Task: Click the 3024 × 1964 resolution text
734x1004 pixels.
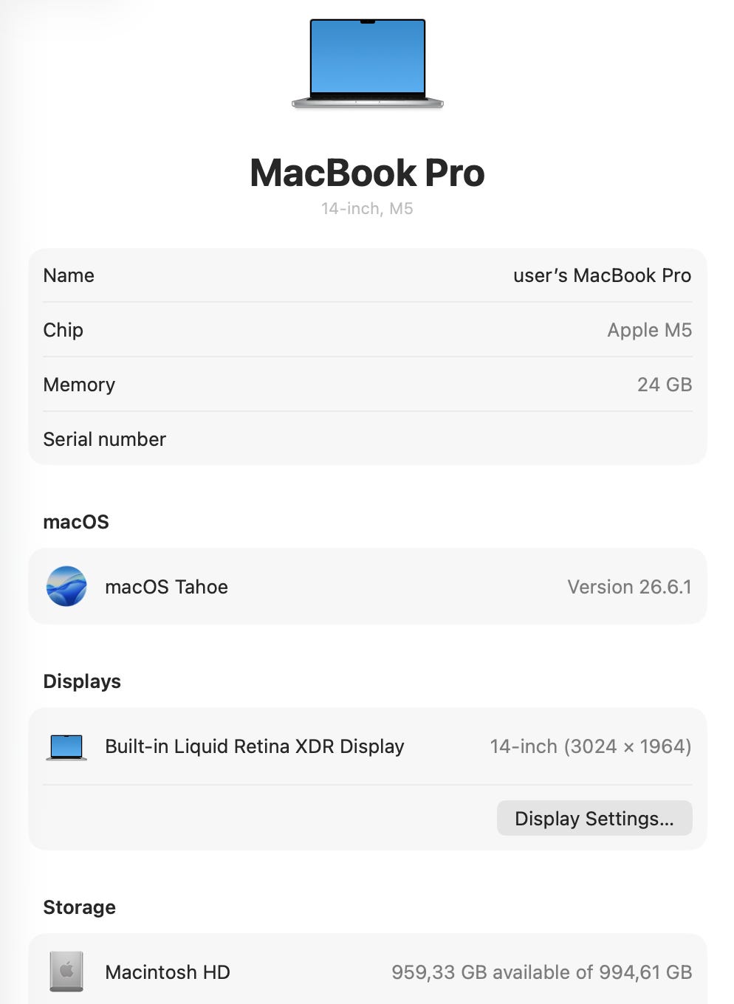Action: pyautogui.click(x=628, y=746)
